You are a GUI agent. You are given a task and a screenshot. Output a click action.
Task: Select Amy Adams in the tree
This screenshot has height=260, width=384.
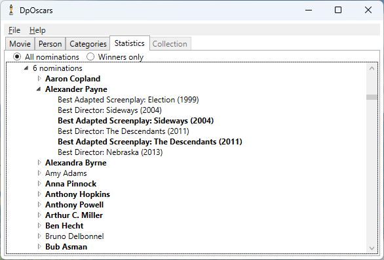(66, 173)
